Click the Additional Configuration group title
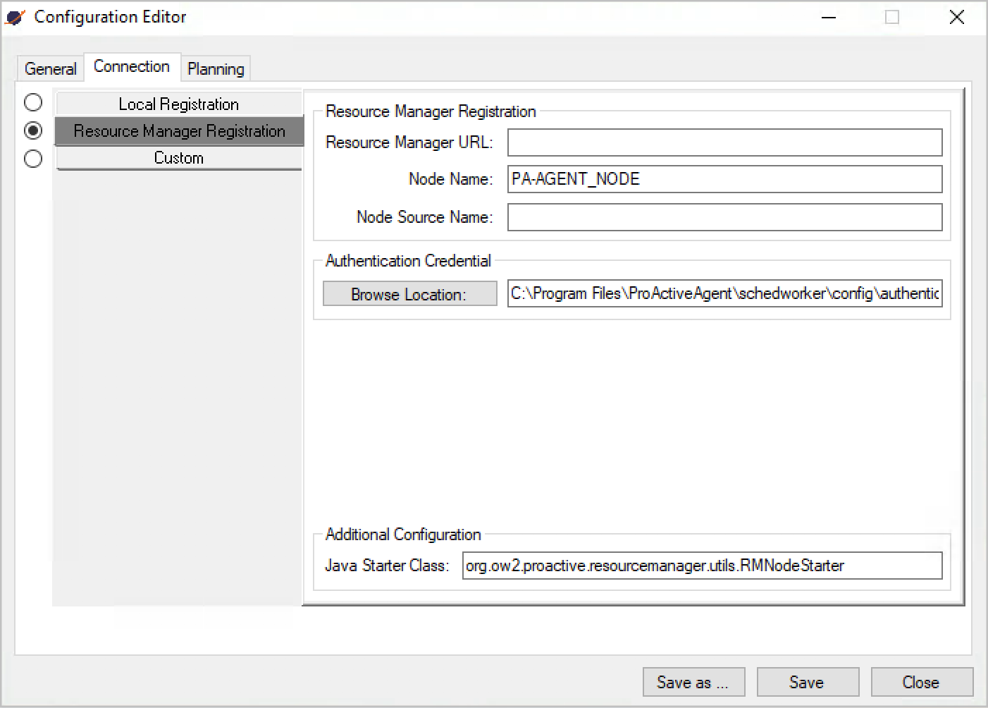 [x=403, y=535]
